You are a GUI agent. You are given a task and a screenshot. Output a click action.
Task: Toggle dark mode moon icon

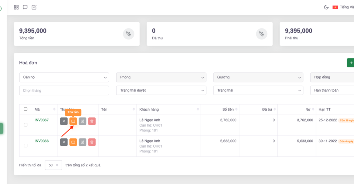tap(326, 7)
